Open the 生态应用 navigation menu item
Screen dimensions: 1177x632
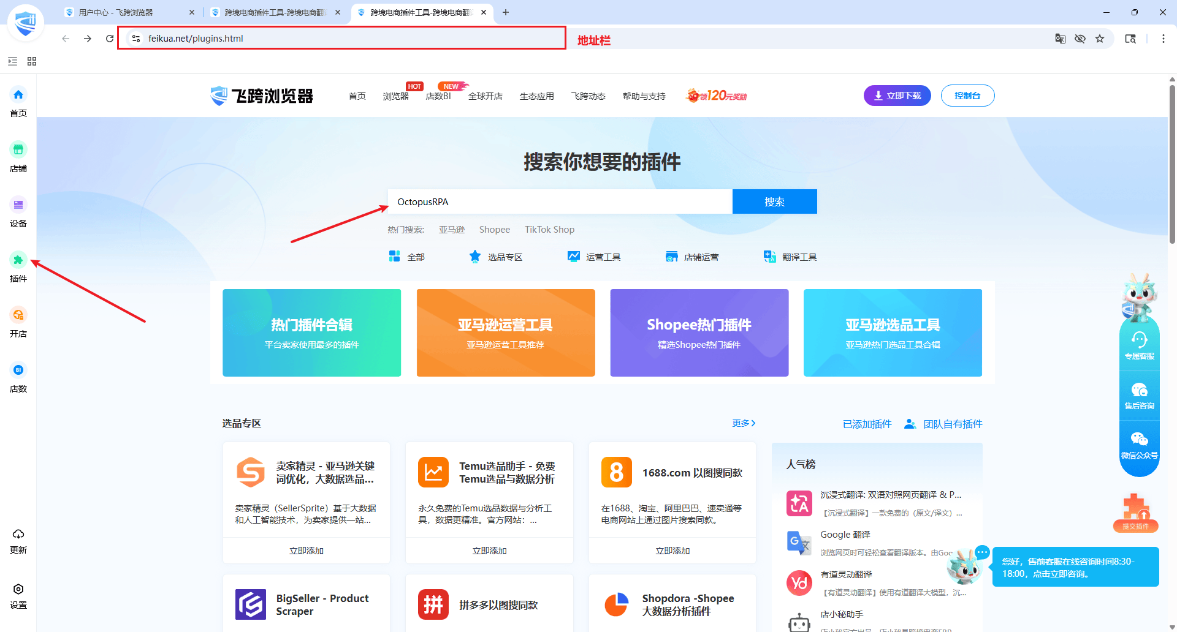[536, 96]
